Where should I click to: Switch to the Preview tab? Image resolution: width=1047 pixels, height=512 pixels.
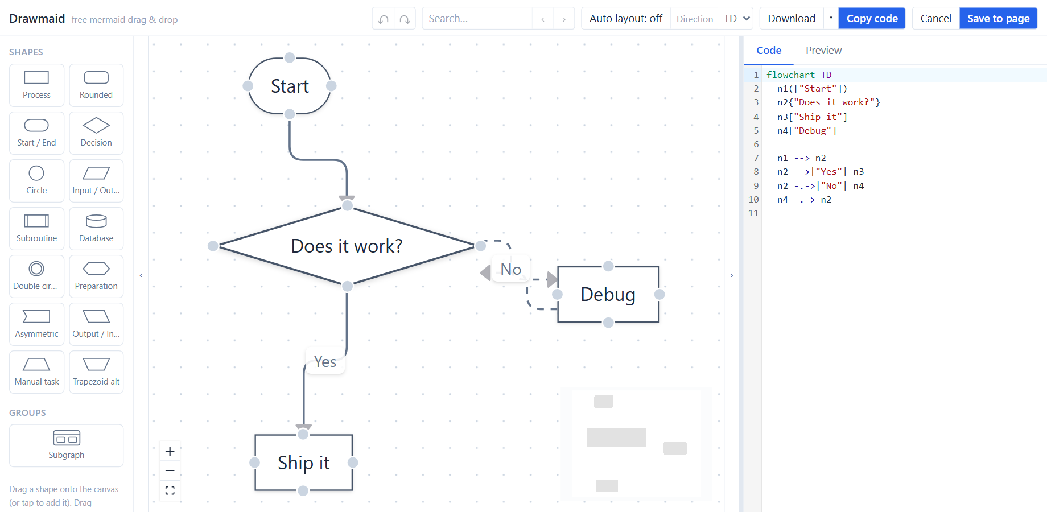pyautogui.click(x=823, y=51)
